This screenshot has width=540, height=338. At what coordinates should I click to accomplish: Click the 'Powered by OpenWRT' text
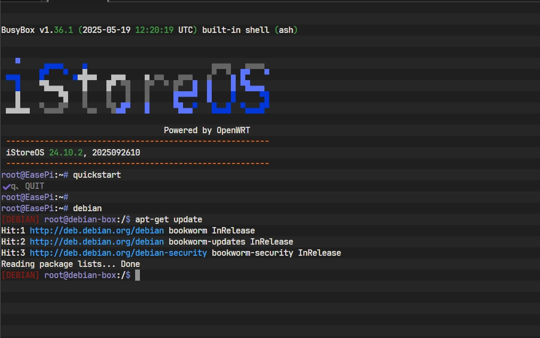[206, 131]
